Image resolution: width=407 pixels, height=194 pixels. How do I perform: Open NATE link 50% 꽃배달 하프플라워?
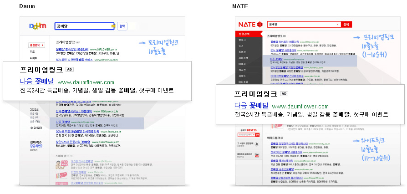[284, 51]
